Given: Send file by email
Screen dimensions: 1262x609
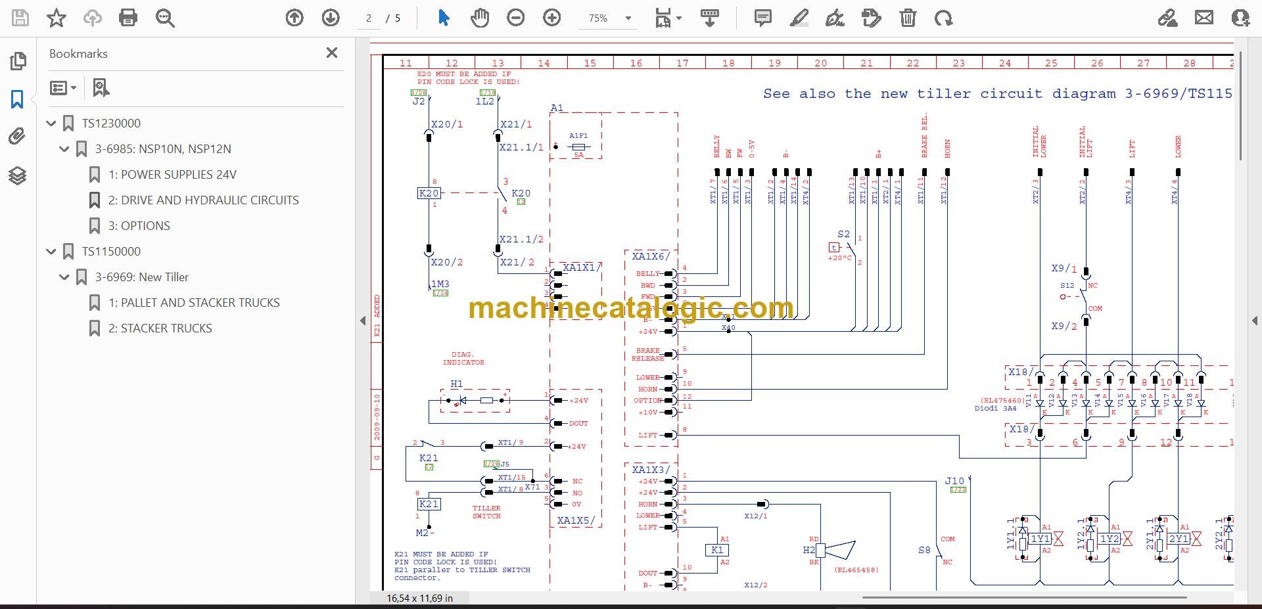Looking at the screenshot, I should click(1204, 18).
